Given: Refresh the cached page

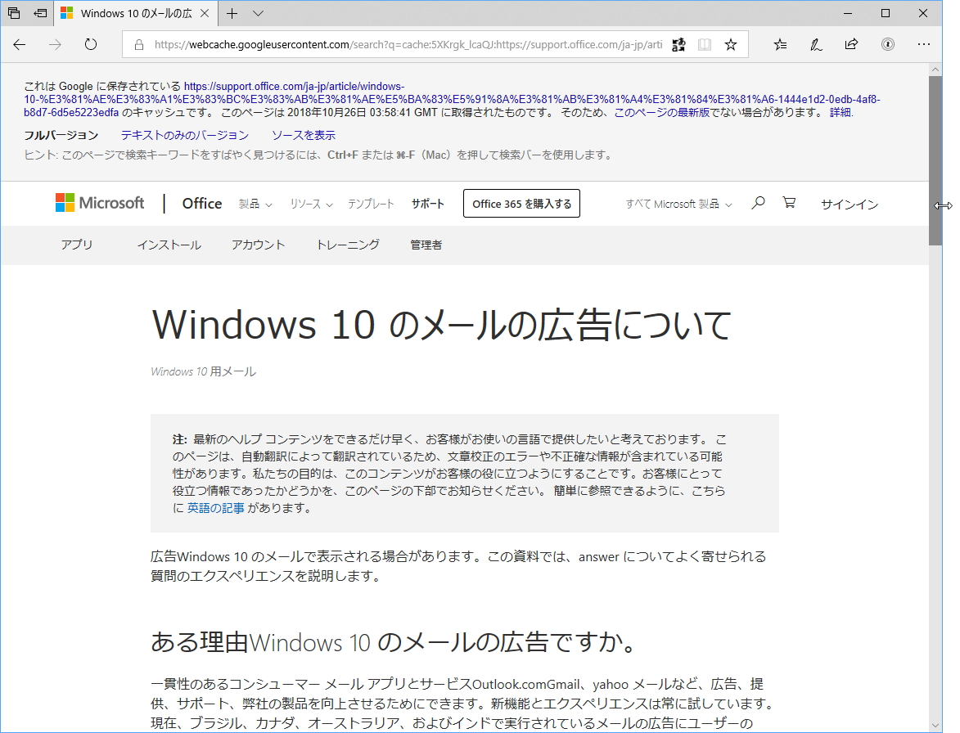Looking at the screenshot, I should coord(90,45).
